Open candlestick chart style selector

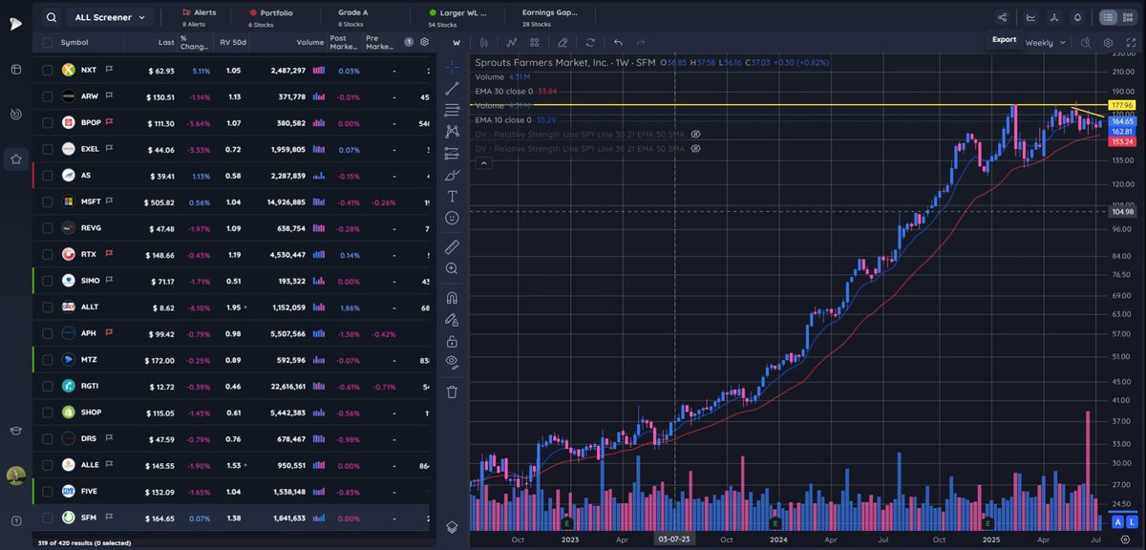pos(485,42)
